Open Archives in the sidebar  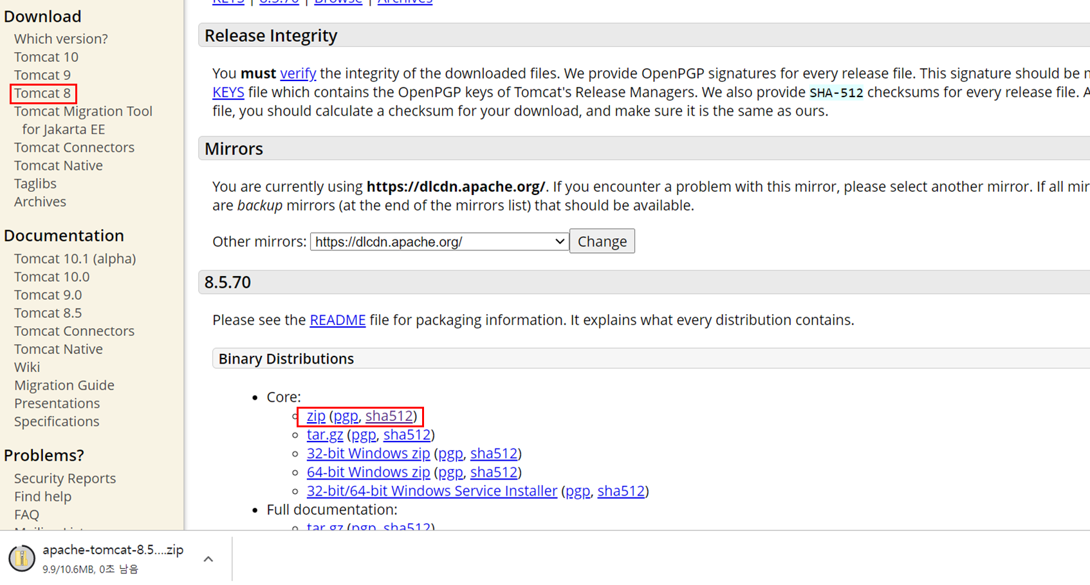pyautogui.click(x=40, y=201)
